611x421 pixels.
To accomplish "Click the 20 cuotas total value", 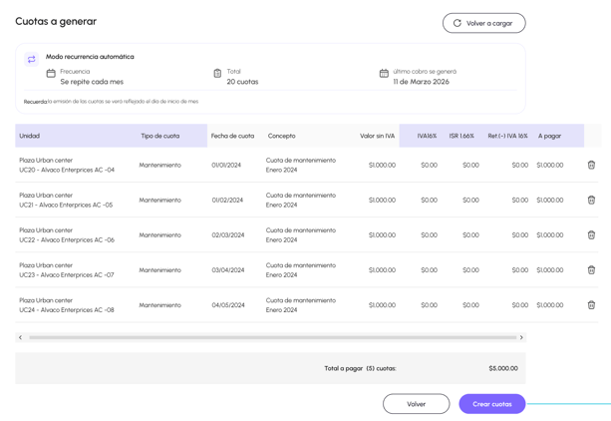I will (x=242, y=82).
